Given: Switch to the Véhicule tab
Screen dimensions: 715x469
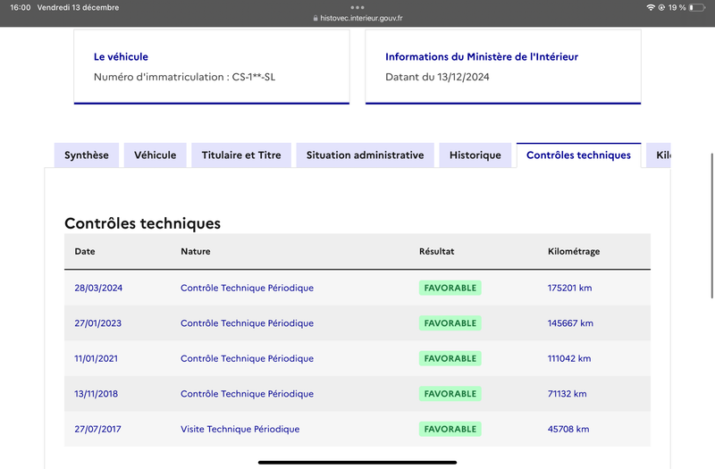Looking at the screenshot, I should point(155,155).
